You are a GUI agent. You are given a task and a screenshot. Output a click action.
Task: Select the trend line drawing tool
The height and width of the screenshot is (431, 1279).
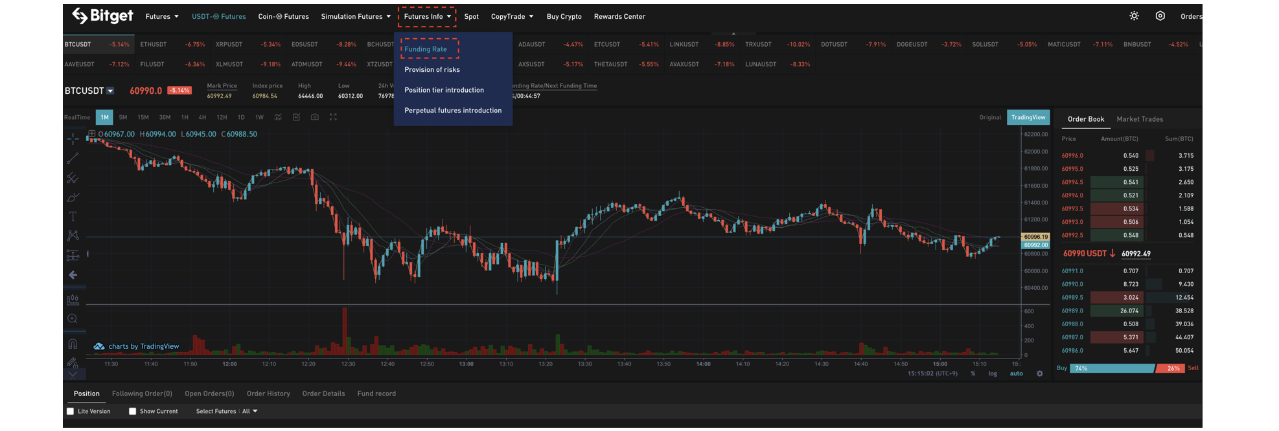[x=73, y=158]
